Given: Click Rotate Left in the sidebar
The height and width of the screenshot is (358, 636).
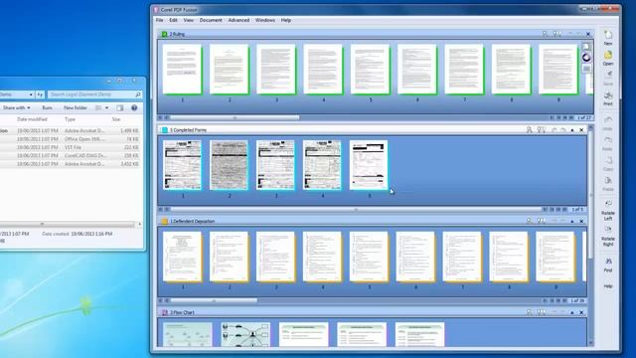Looking at the screenshot, I should [607, 210].
